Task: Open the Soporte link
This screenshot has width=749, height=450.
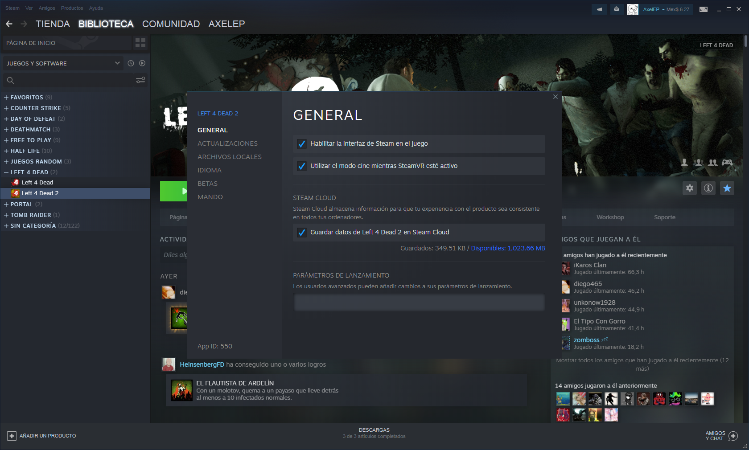Action: (665, 217)
